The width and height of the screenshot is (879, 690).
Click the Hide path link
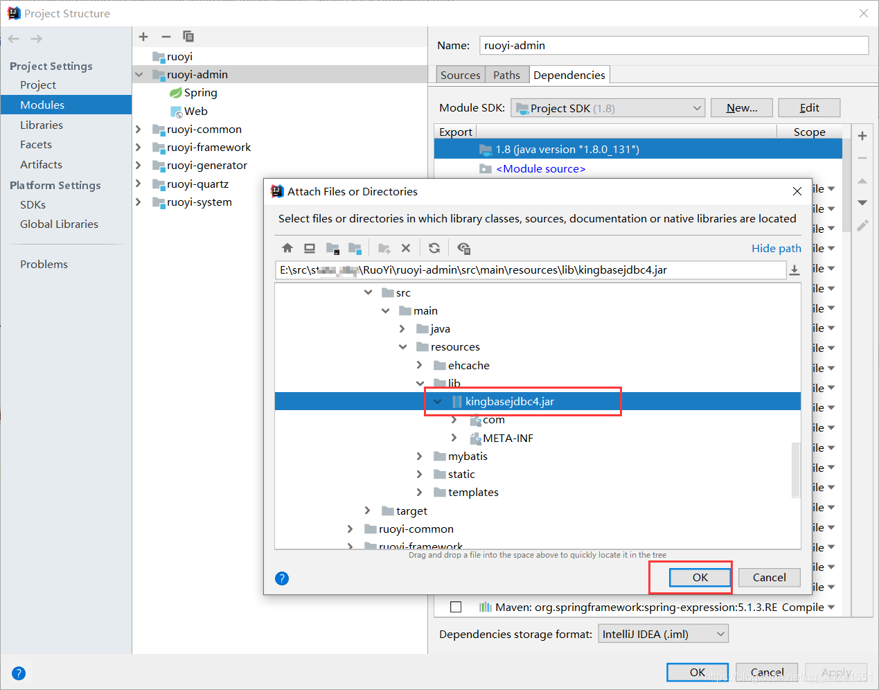(x=776, y=248)
